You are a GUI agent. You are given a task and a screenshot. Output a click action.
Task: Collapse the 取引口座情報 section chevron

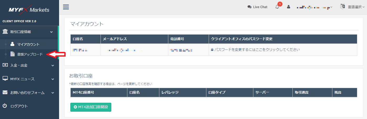click(51, 32)
